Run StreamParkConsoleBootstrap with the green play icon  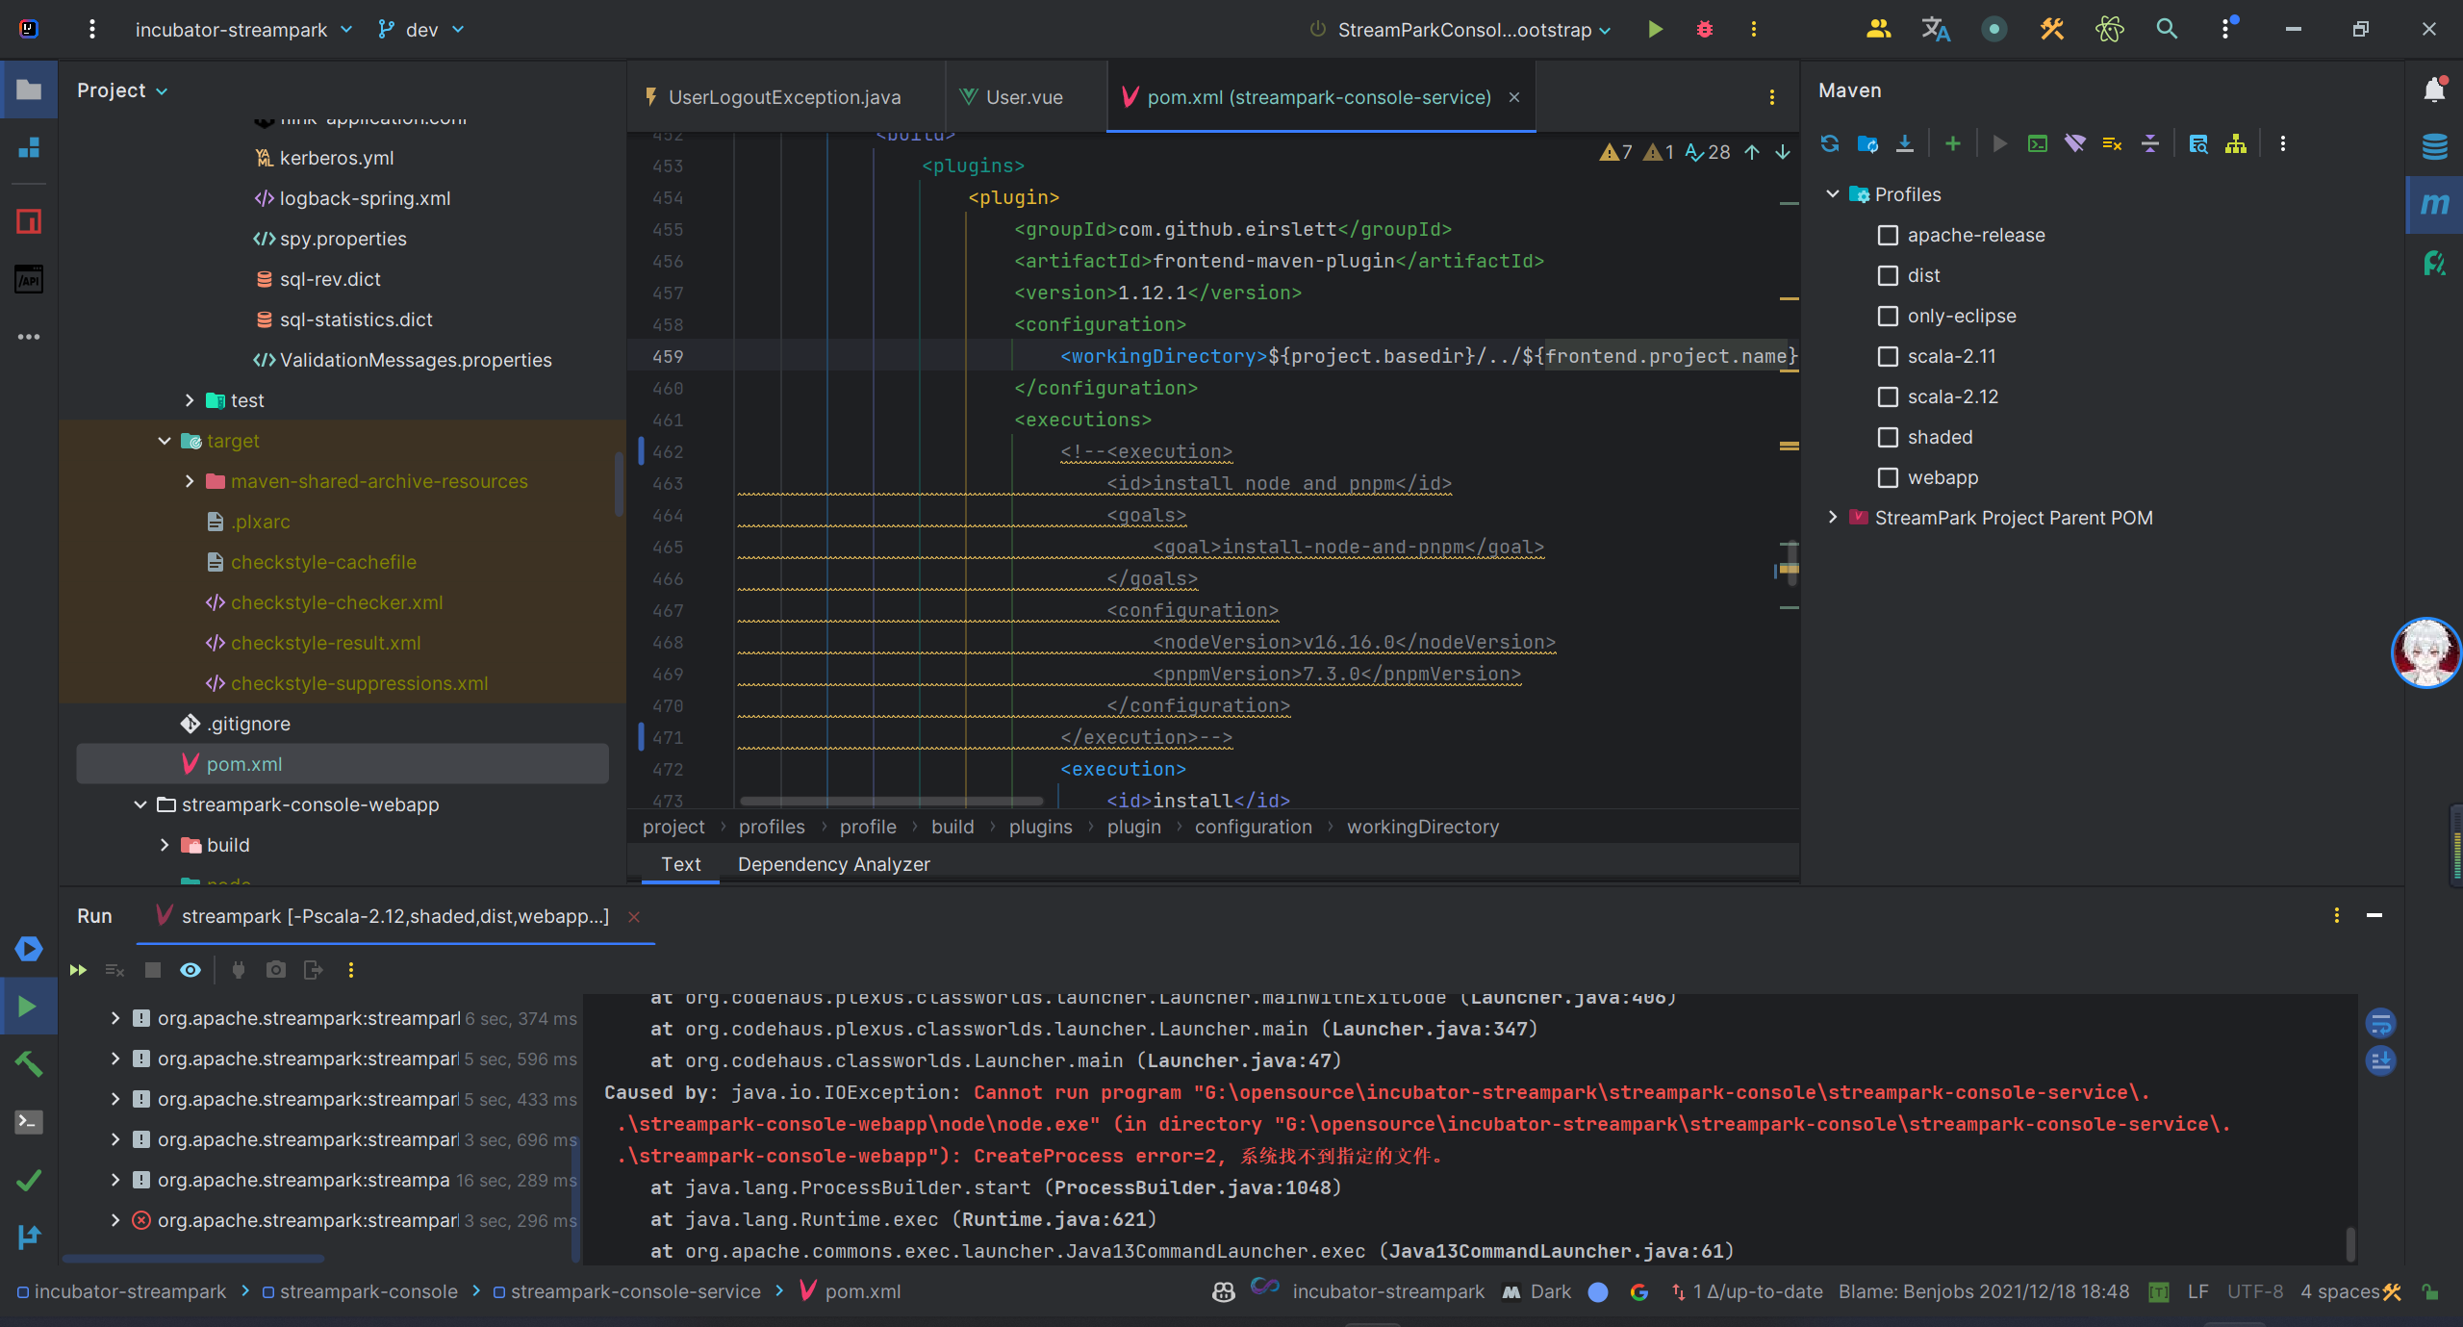[x=1655, y=29]
